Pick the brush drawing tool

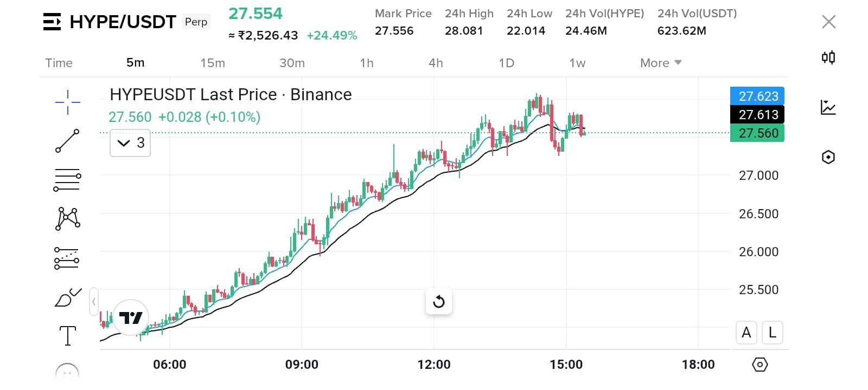pyautogui.click(x=68, y=297)
